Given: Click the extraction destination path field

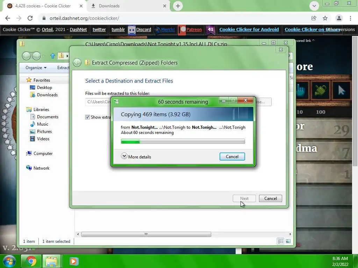Looking at the screenshot, I should (x=98, y=102).
